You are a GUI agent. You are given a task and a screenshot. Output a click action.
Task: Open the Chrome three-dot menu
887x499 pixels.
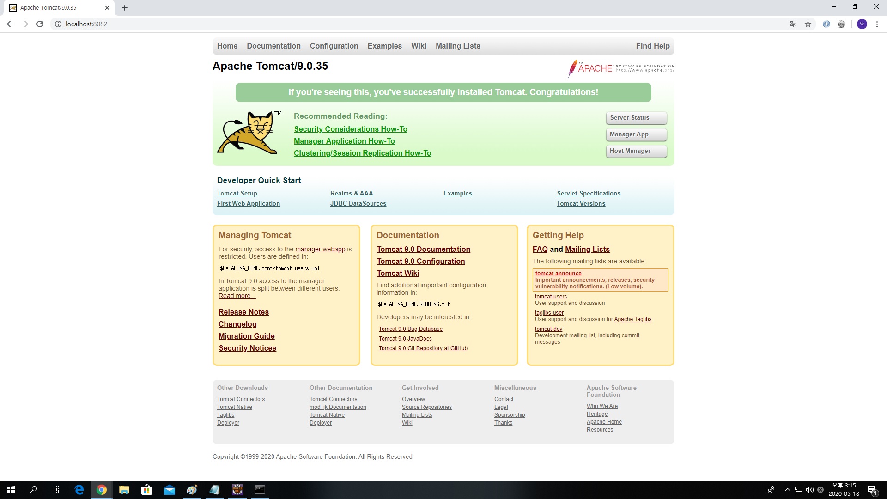coord(877,24)
